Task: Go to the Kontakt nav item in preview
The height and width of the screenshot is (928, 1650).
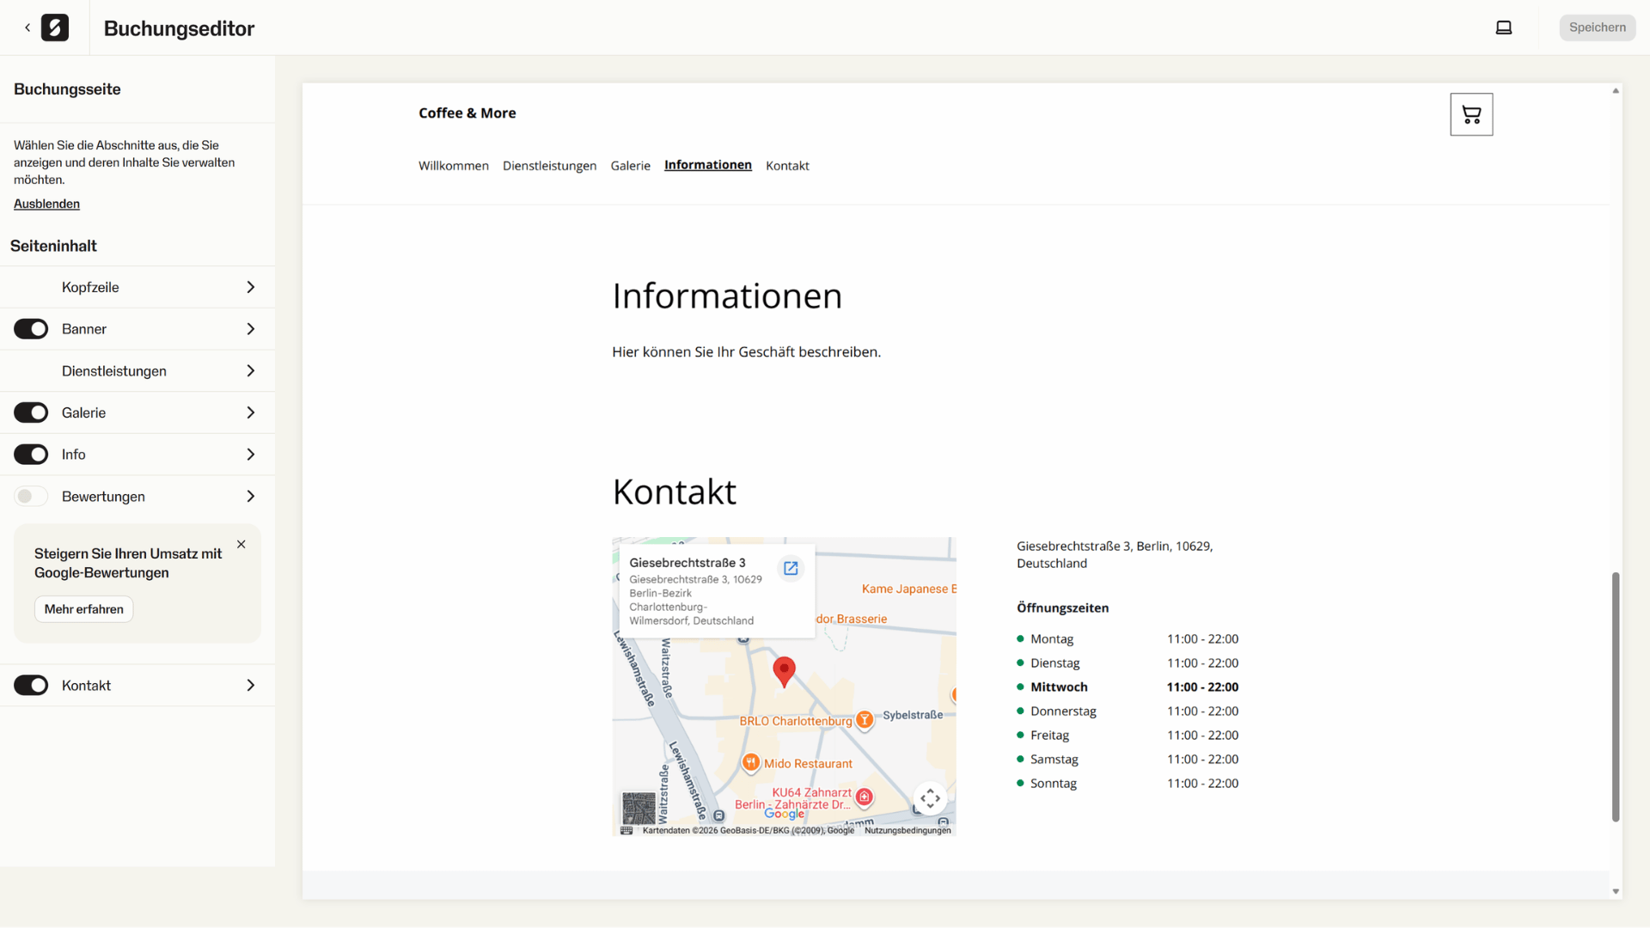Action: pos(787,166)
